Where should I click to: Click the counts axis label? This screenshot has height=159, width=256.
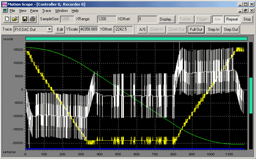click(8, 39)
